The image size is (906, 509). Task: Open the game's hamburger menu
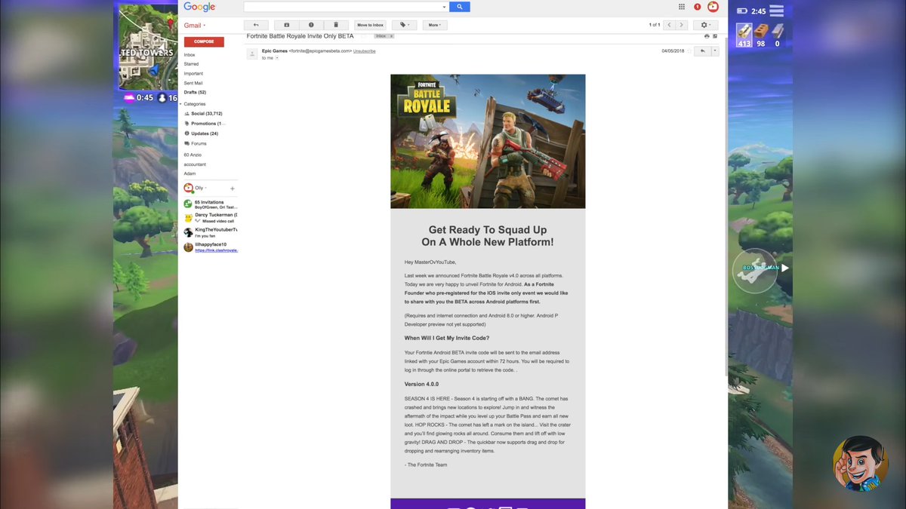pyautogui.click(x=776, y=11)
